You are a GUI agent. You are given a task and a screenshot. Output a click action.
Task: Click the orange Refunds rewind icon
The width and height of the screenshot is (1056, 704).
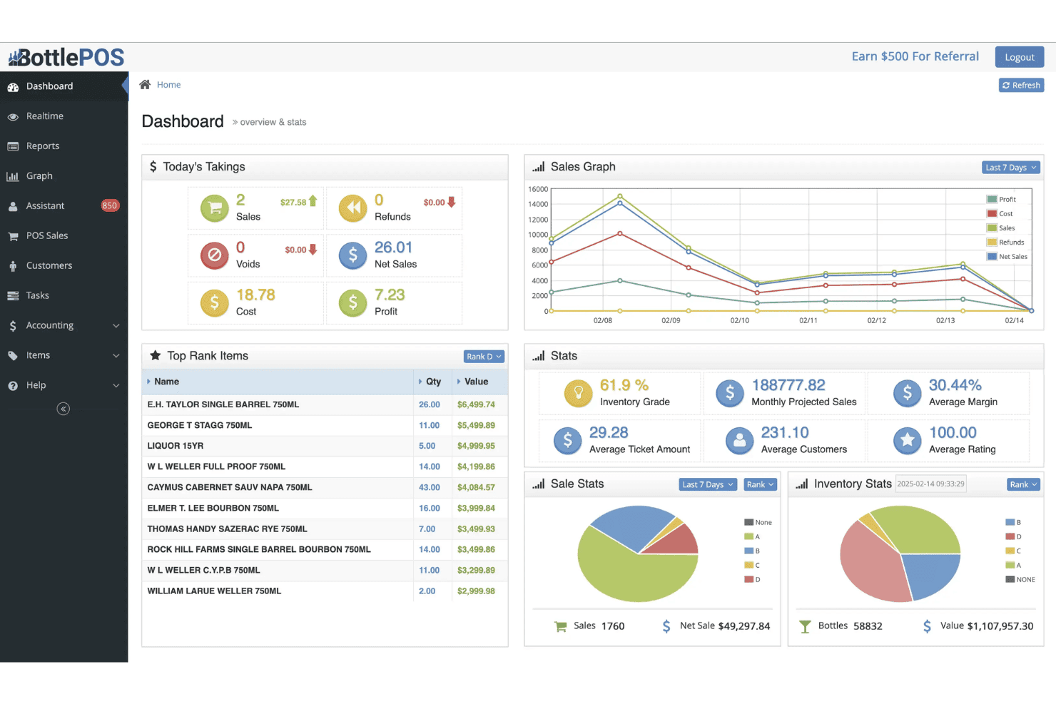pos(352,208)
